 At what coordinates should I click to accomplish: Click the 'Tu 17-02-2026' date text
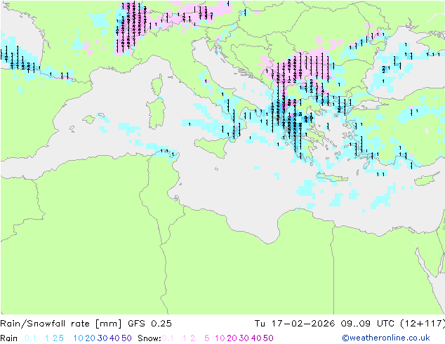(295, 324)
